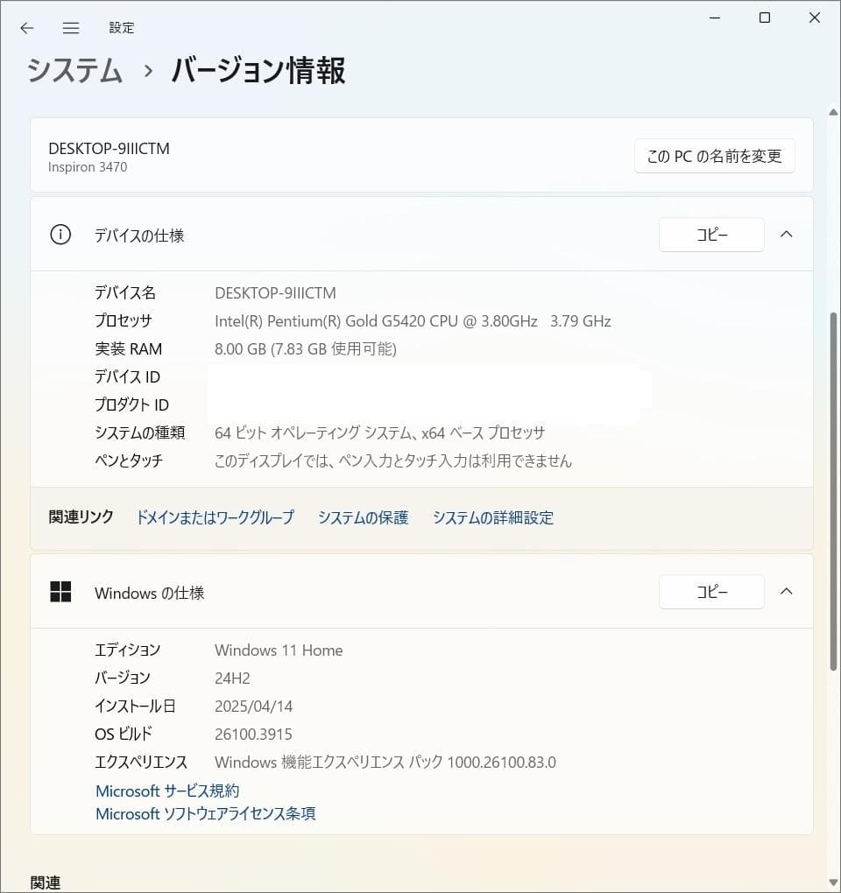Collapse the Windows の仕様 section
Image resolution: width=841 pixels, height=893 pixels.
coord(786,592)
